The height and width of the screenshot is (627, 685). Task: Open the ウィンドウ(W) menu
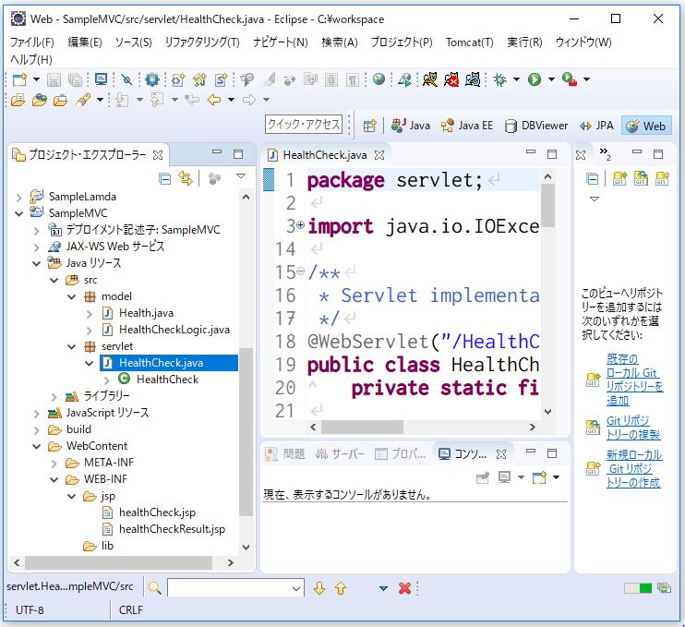pos(583,42)
